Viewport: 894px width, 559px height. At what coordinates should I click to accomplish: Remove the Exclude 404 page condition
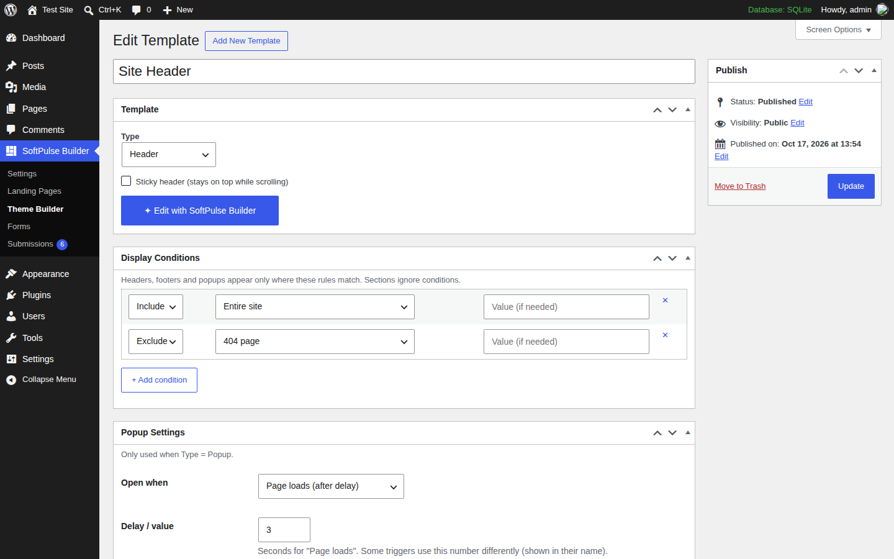(665, 335)
